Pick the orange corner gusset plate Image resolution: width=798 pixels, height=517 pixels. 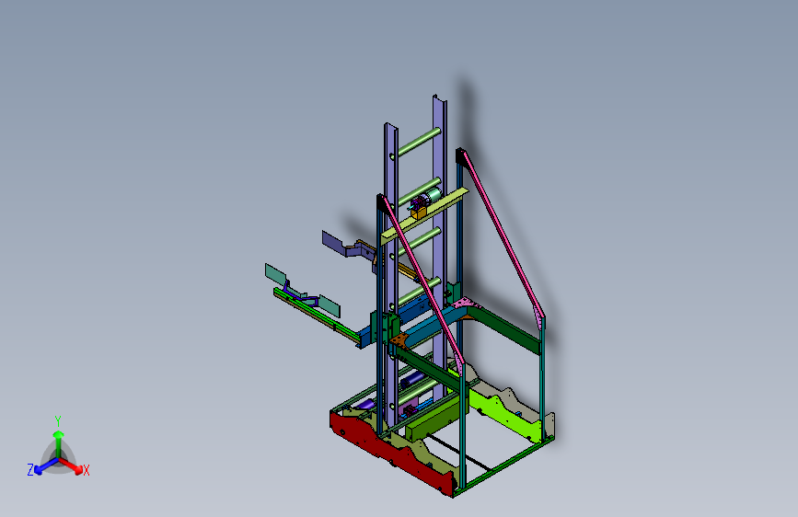pos(399,340)
